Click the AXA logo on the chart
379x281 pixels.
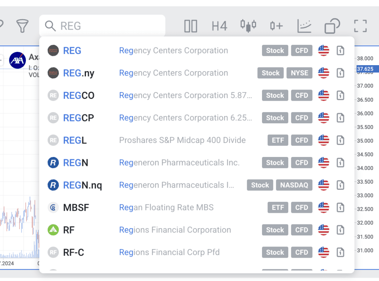coord(17,60)
